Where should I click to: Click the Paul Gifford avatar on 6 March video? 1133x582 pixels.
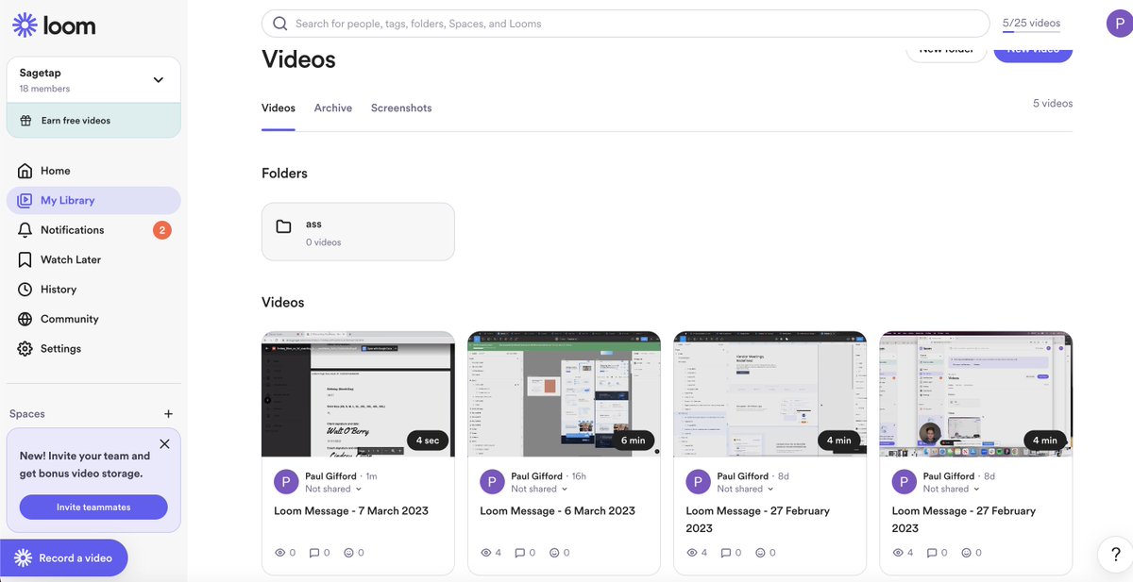click(492, 482)
